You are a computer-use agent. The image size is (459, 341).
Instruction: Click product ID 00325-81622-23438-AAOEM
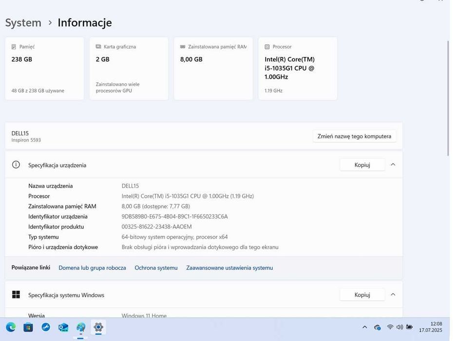coord(156,227)
